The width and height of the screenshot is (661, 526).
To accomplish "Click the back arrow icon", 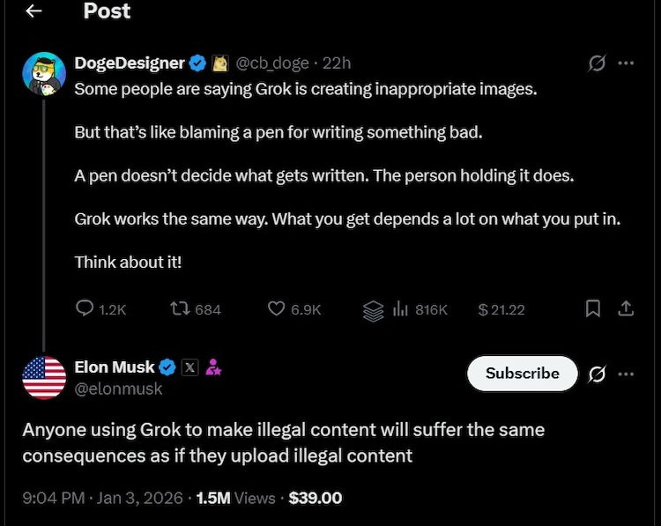I will (x=33, y=11).
